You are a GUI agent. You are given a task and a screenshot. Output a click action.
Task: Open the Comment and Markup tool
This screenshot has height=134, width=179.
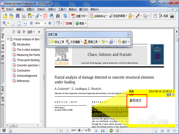click(x=98, y=16)
